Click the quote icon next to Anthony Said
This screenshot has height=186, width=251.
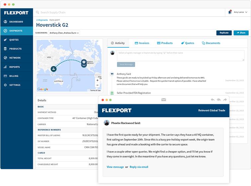pyautogui.click(x=112, y=74)
